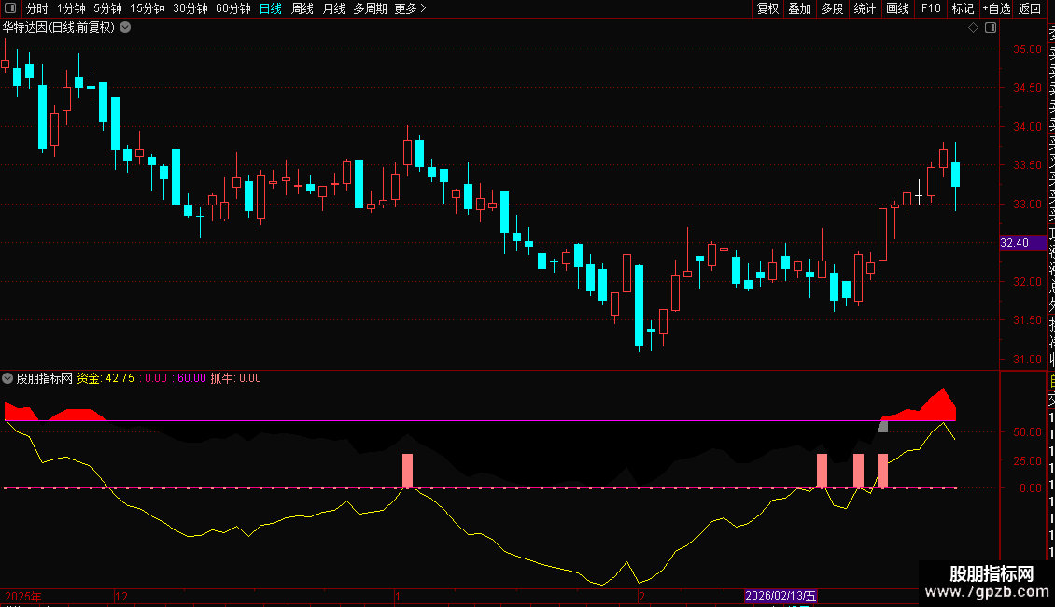Expand the 股朋指标网 indicator dropdown arrow

(7, 378)
